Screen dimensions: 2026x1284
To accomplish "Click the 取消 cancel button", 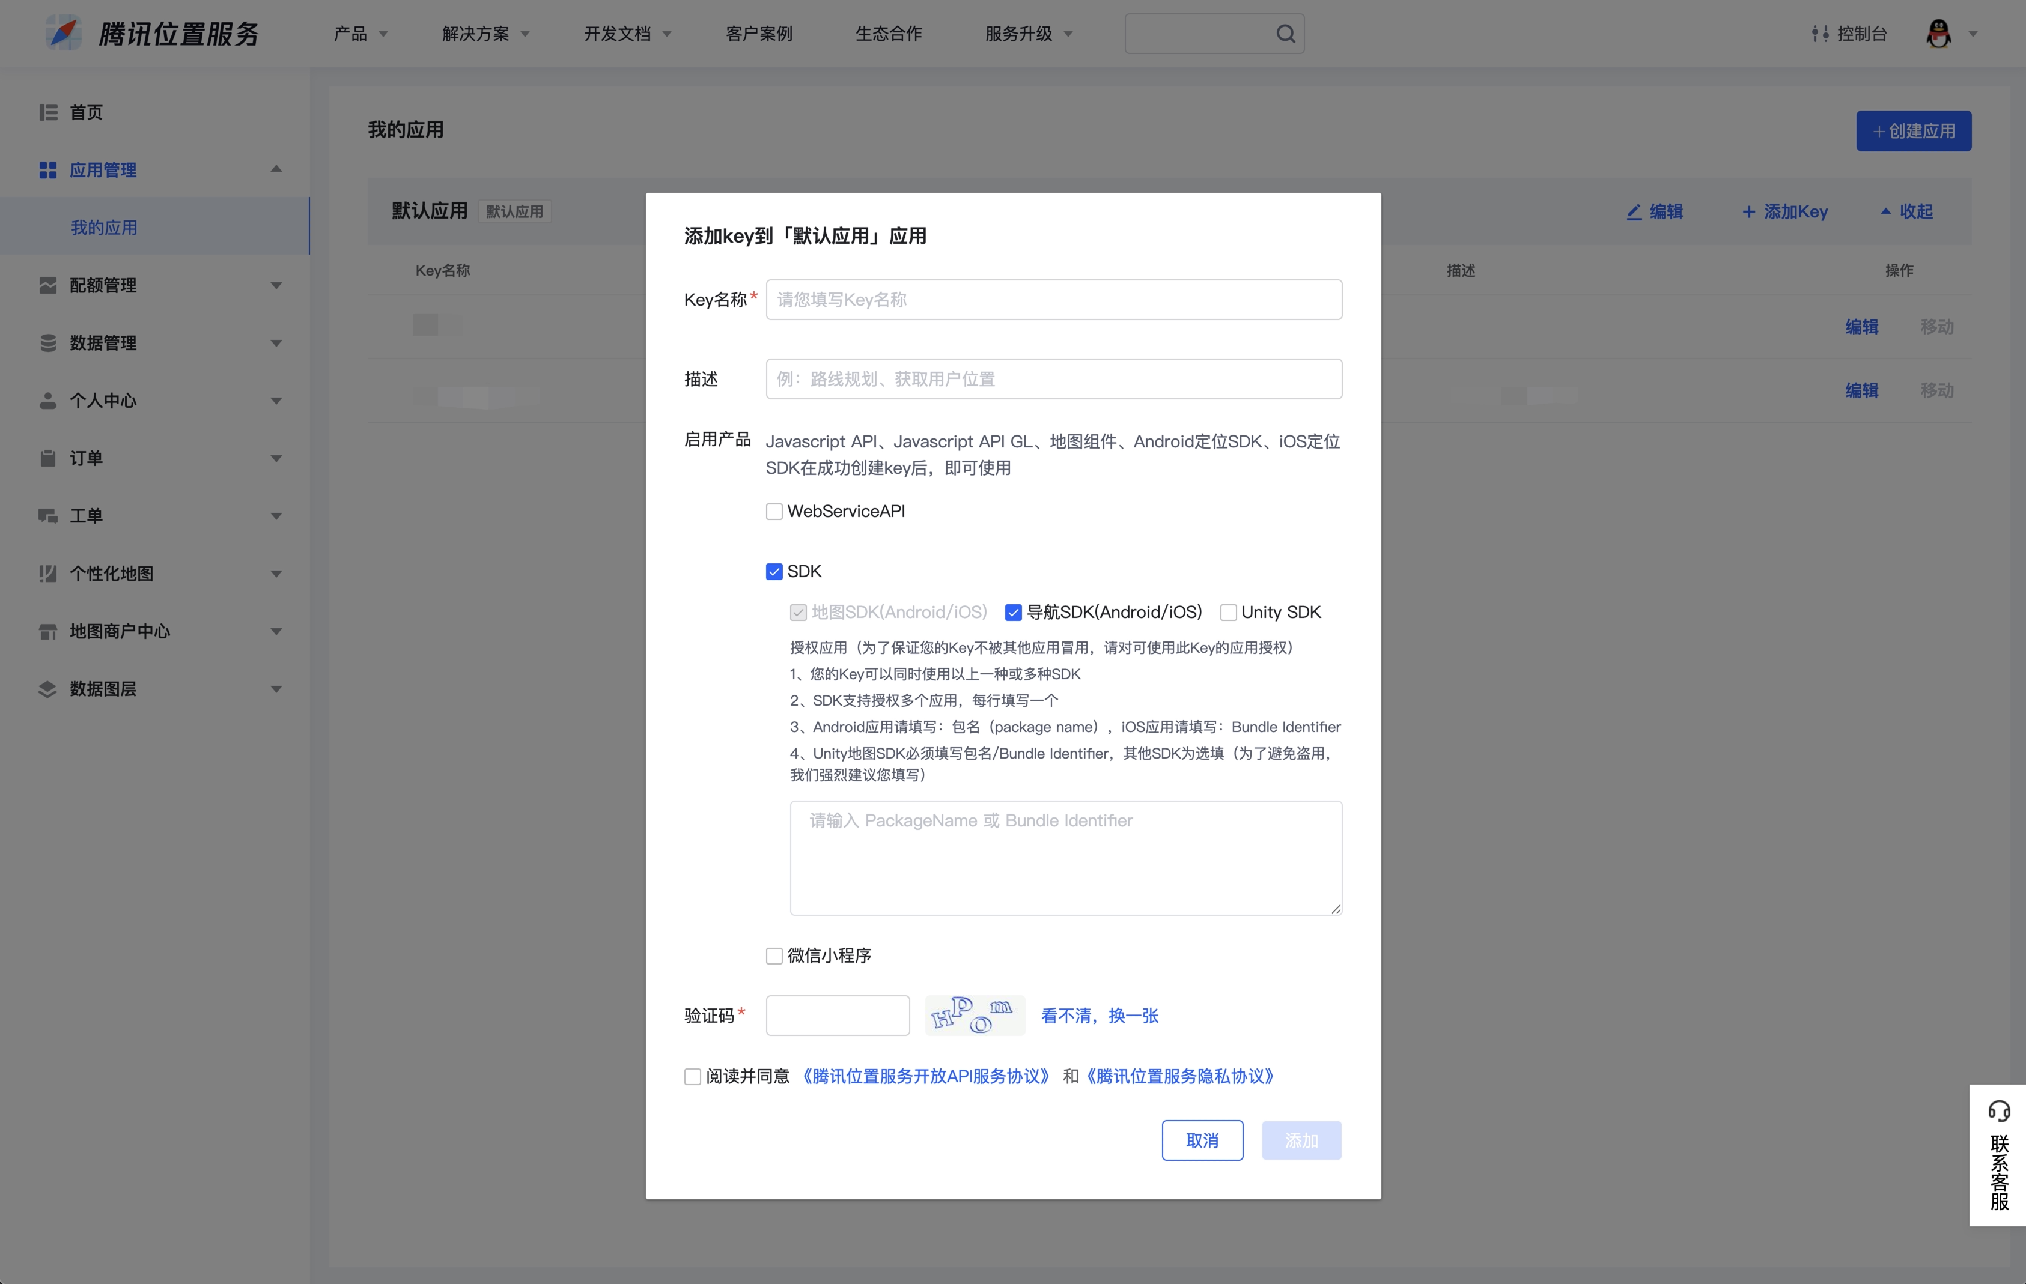I will click(1202, 1140).
